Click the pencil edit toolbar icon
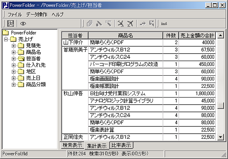The height and width of the screenshot is (159, 228). pyautogui.click(x=99, y=24)
